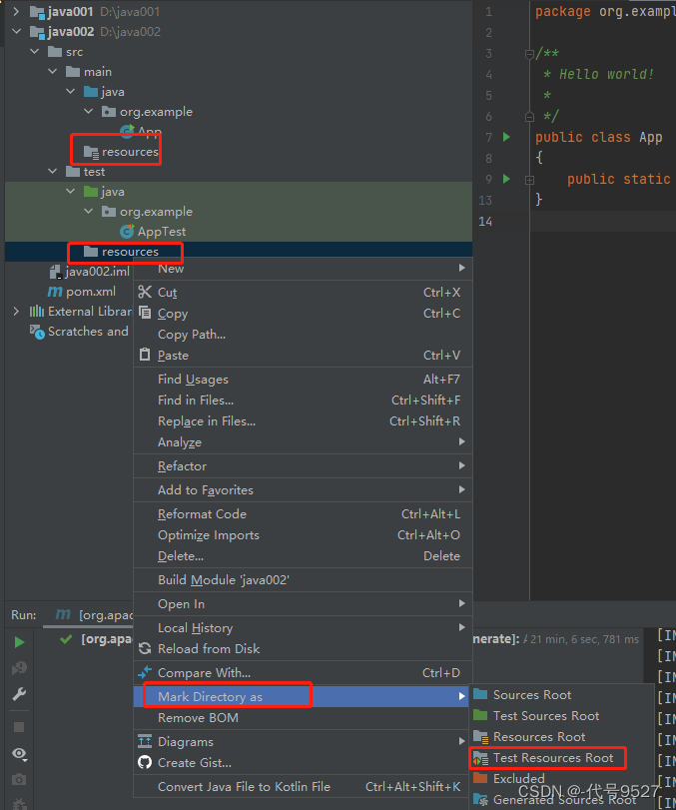Click the Maven icon of pom.xml
Screen dimensions: 676x810
click(x=56, y=292)
